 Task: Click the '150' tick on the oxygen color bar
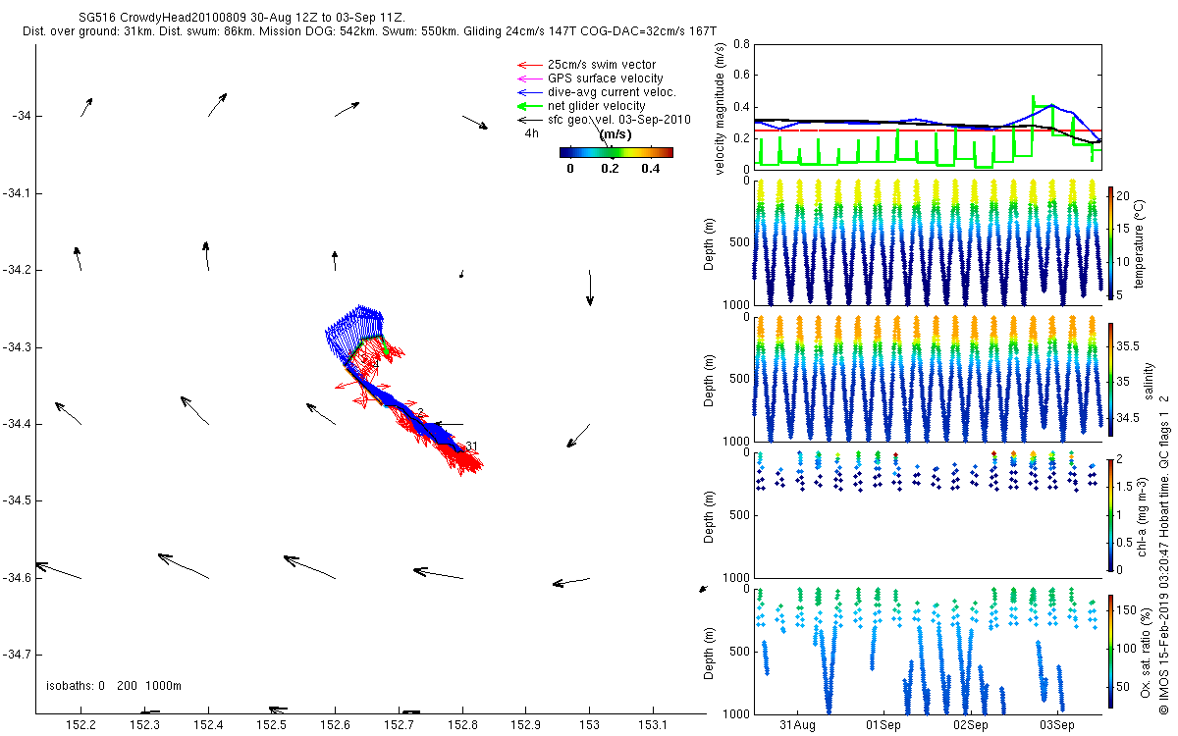pyautogui.click(x=1128, y=611)
